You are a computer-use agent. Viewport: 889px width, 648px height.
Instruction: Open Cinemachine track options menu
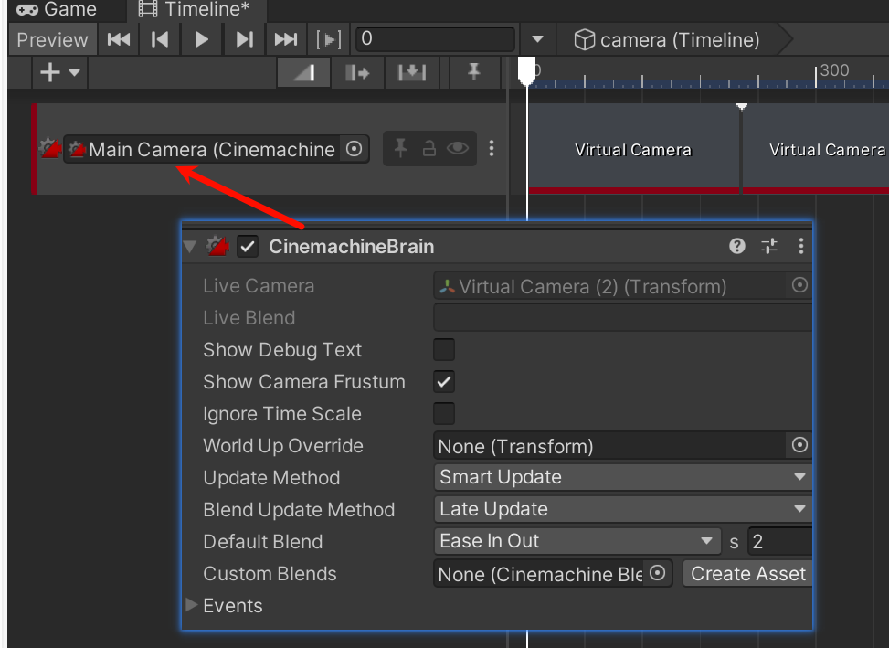[x=492, y=149]
